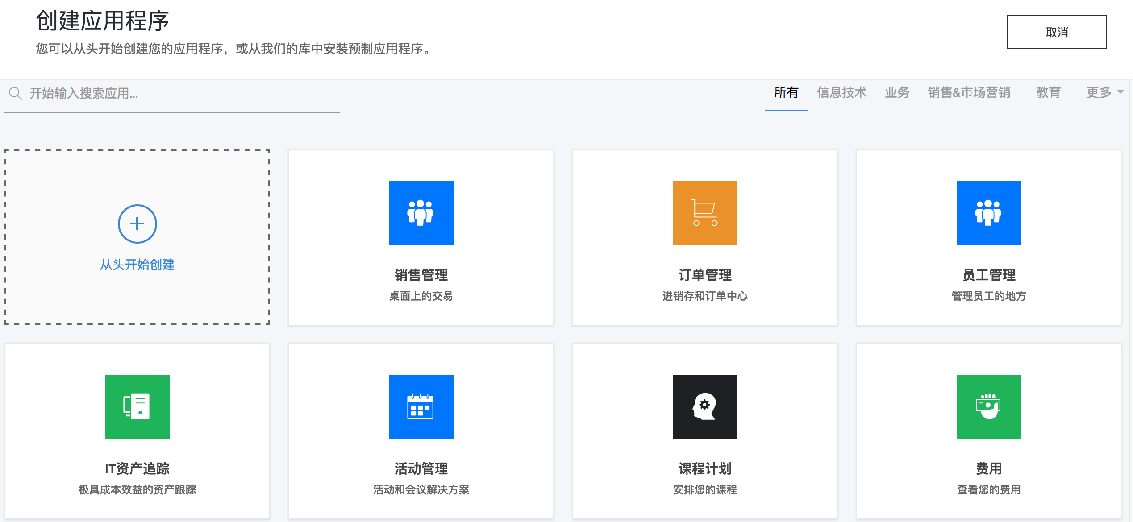Screen dimensions: 1133x522
Task: Focus the 开始输入搜索应用 search field
Action: tap(179, 93)
